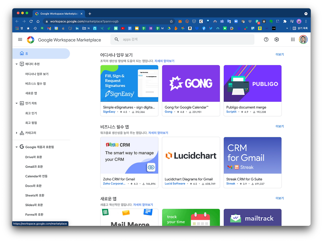Click 자세히 알아보기 under 어디서나 업무 보기
Image resolution: width=323 pixels, height=242 pixels.
tap(164, 61)
